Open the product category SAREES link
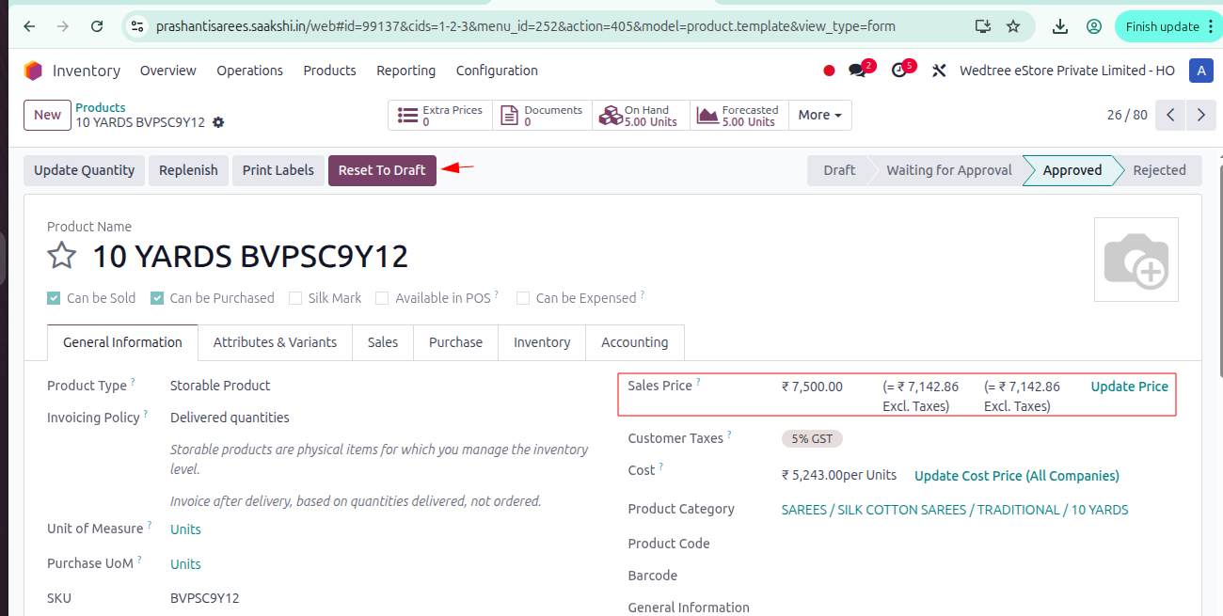The width and height of the screenshot is (1223, 616). pyautogui.click(x=955, y=510)
